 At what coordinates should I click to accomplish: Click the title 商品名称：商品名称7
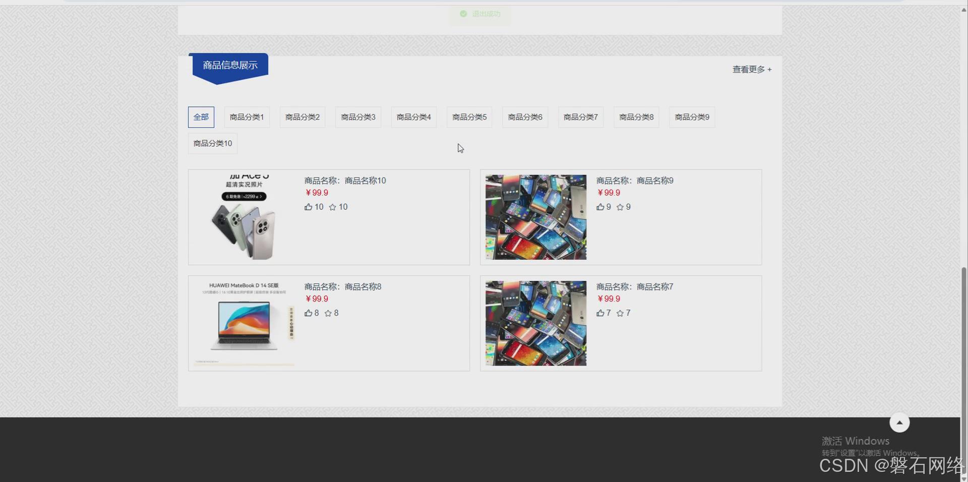click(635, 286)
